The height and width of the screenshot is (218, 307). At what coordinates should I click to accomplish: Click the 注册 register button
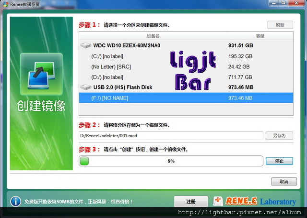point(191,201)
